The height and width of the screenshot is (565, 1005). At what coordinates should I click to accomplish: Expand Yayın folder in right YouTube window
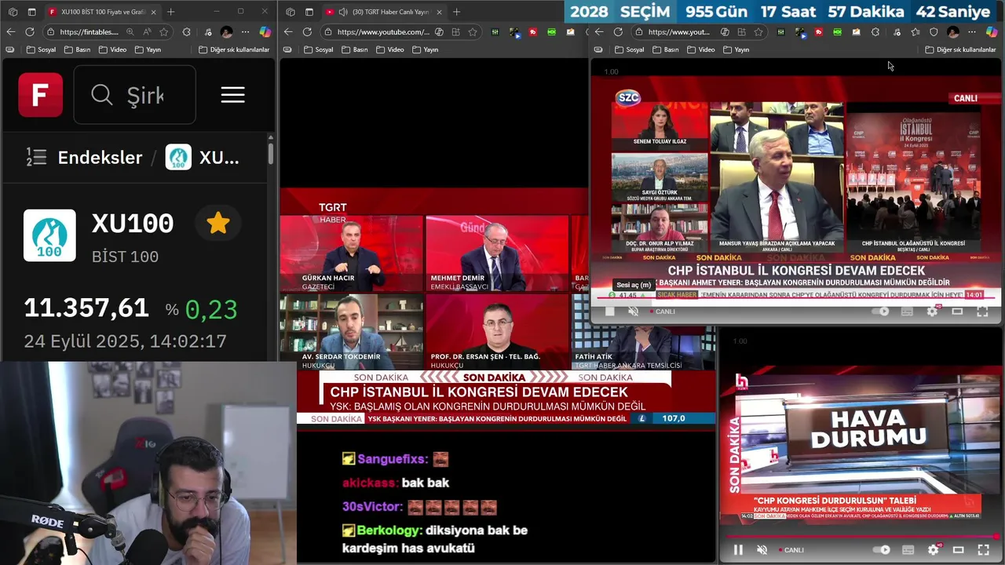point(736,49)
